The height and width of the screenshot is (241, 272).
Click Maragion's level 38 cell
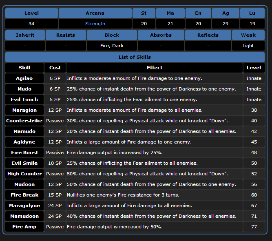coord(254,110)
